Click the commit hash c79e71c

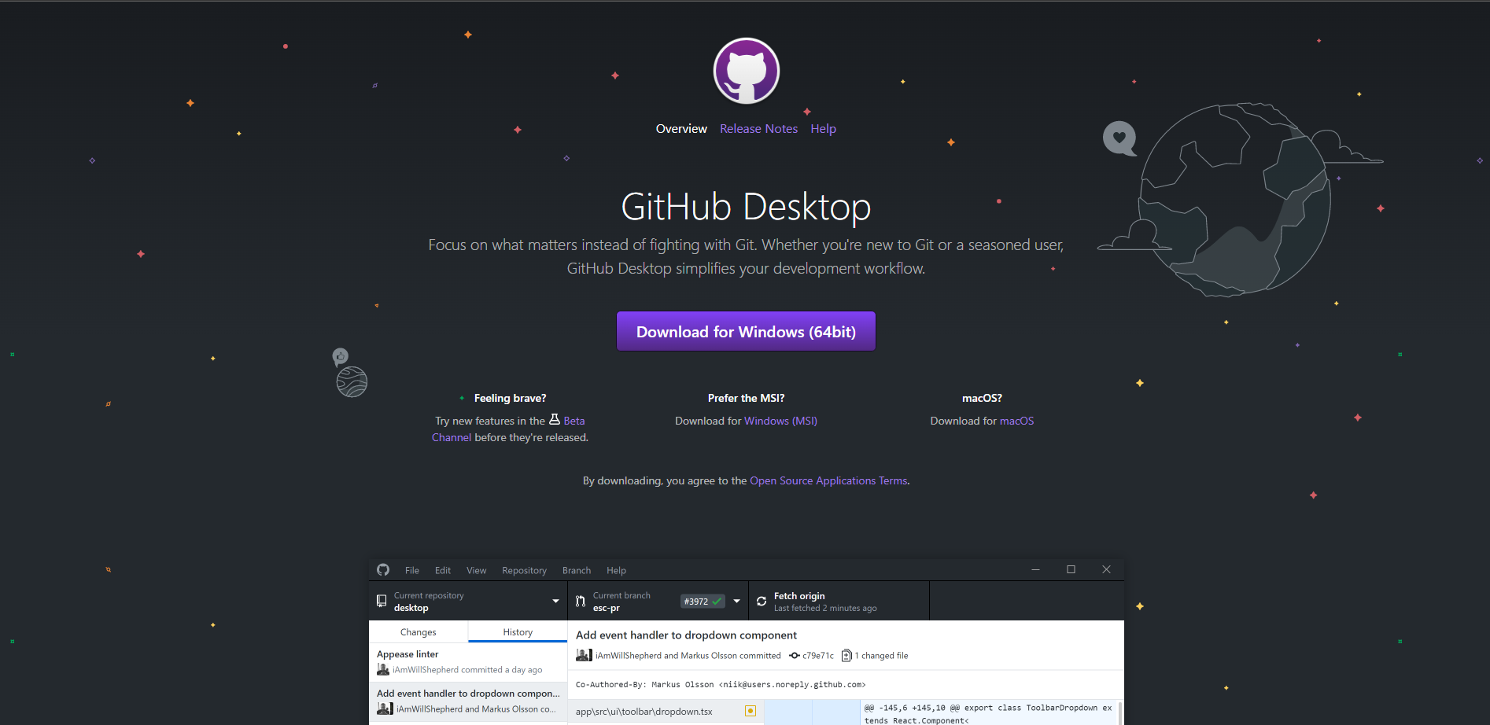tap(818, 656)
